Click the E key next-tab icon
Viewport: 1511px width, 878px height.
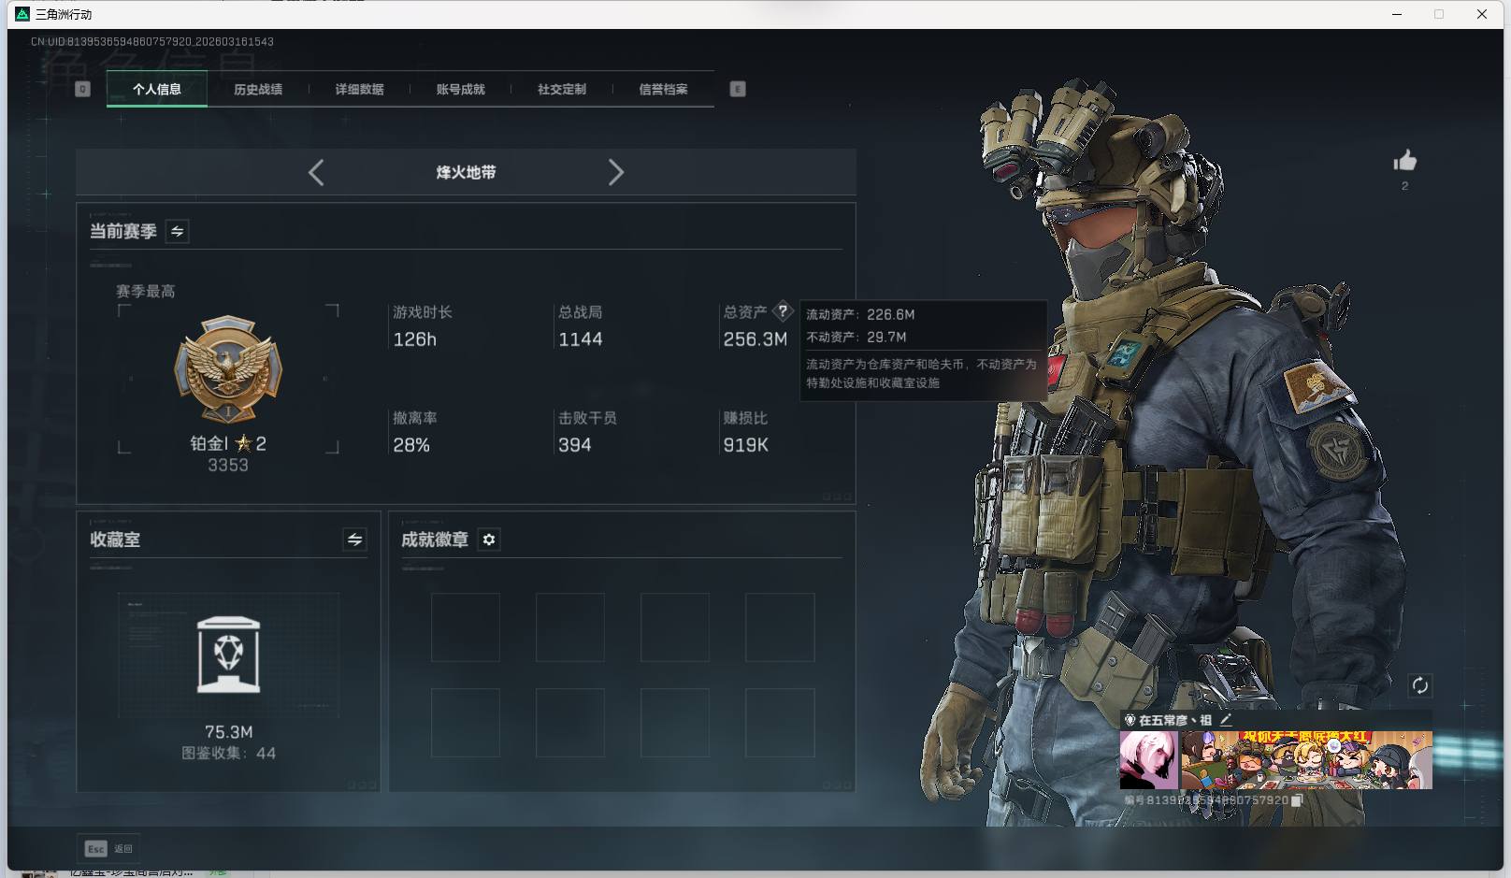coord(738,89)
